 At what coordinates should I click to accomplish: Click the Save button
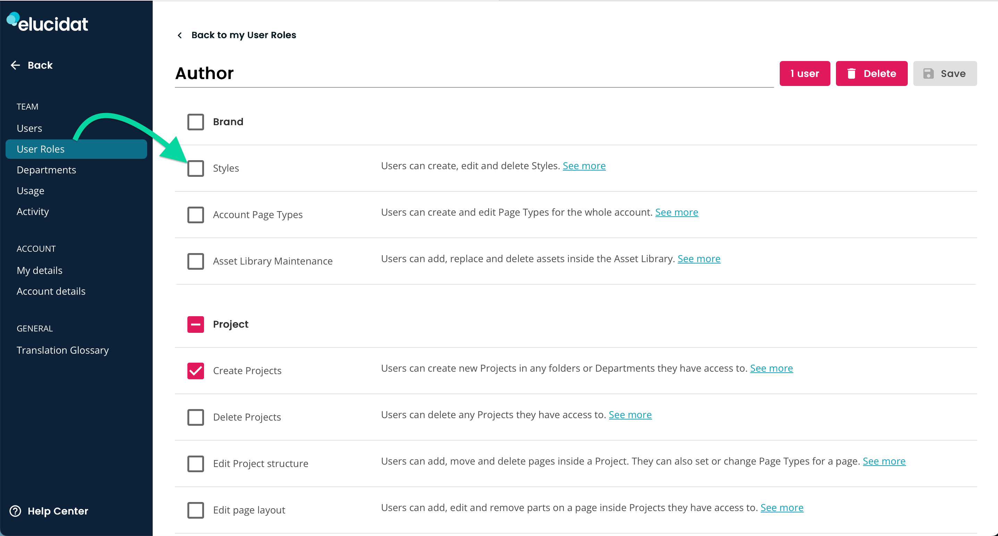click(945, 74)
